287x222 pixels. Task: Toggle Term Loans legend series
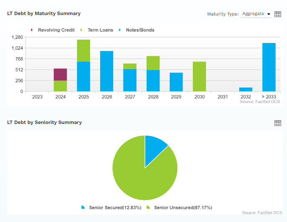(x=97, y=30)
